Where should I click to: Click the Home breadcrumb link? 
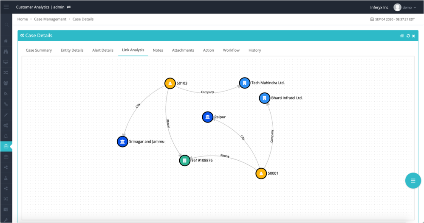pos(23,19)
